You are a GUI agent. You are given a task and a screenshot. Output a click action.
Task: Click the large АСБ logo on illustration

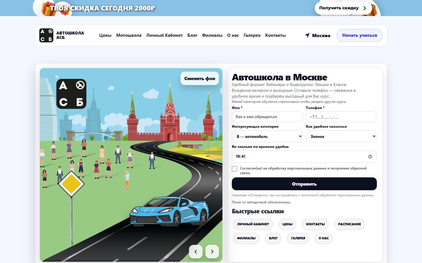(72, 94)
